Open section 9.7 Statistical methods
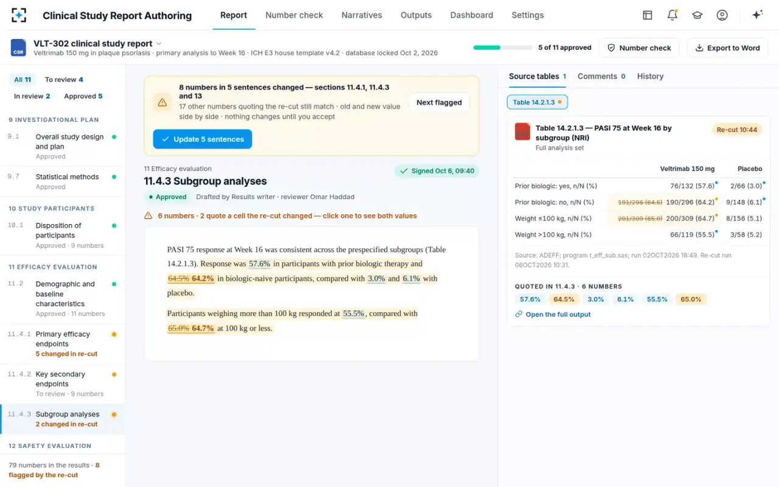This screenshot has height=487, width=779. click(62, 181)
